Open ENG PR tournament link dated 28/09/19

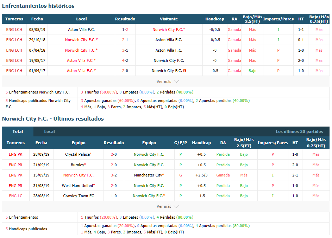[x=15, y=155]
